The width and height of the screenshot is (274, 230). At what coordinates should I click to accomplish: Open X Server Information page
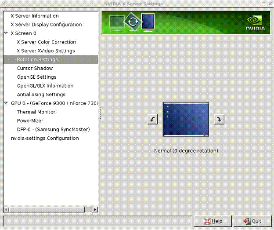35,16
